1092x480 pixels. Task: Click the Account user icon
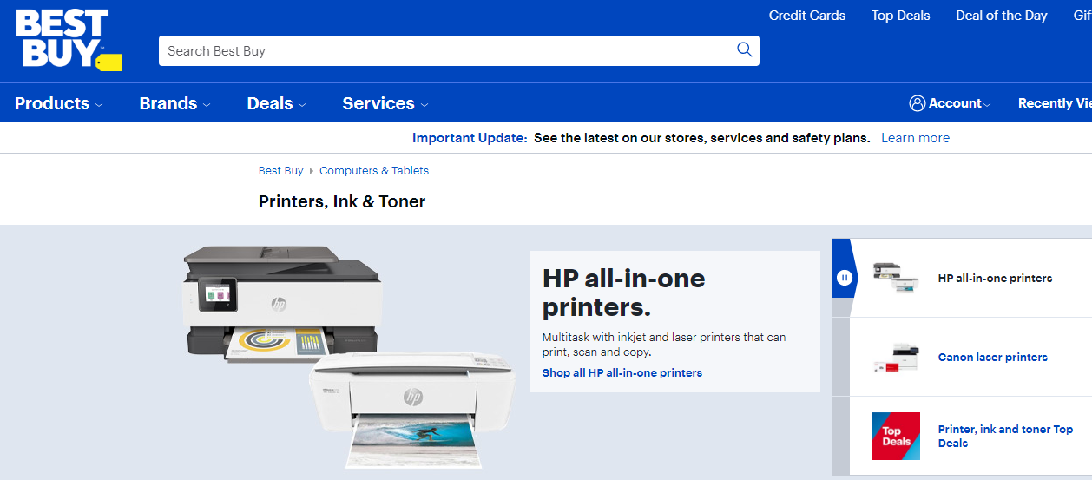pyautogui.click(x=918, y=103)
